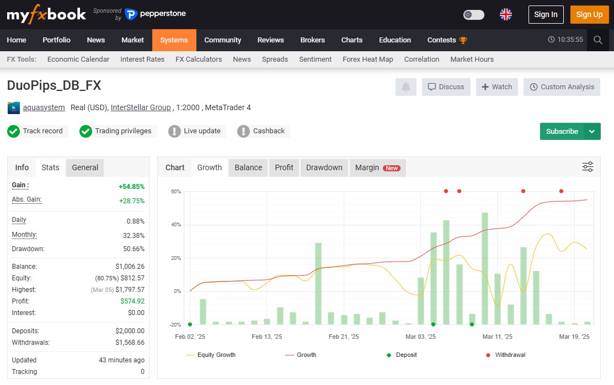Click the Sign Up button
Image resolution: width=614 pixels, height=385 pixels.
(x=589, y=15)
